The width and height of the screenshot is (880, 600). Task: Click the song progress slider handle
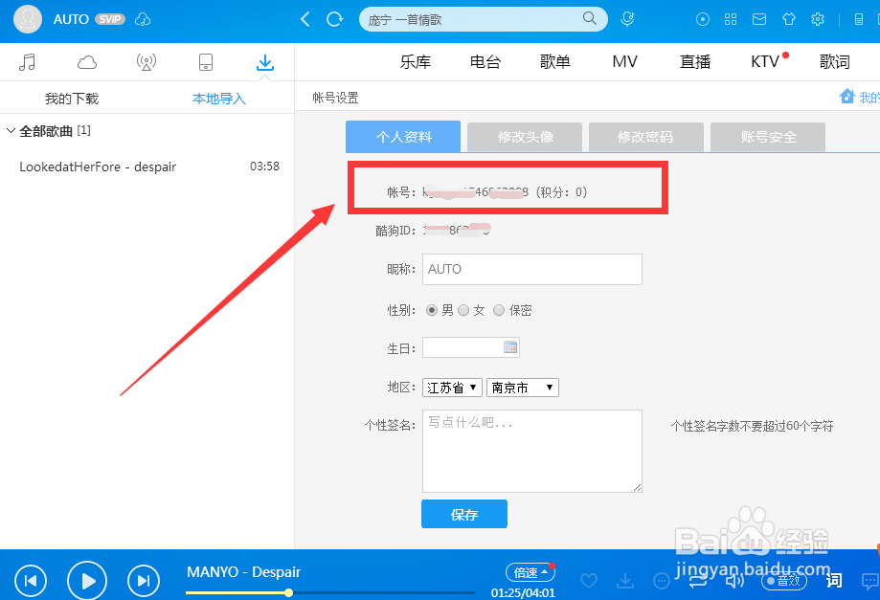[288, 592]
